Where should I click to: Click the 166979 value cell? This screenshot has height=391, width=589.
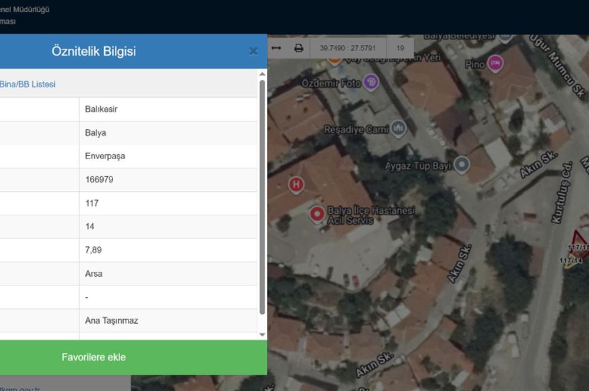click(168, 180)
